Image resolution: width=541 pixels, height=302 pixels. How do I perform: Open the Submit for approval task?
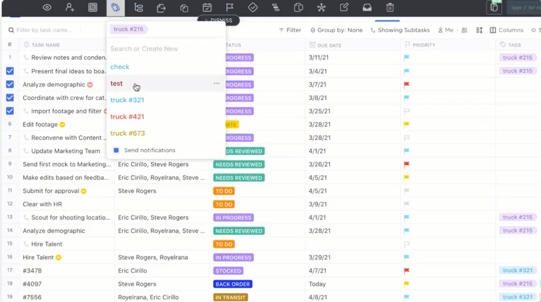click(x=51, y=191)
